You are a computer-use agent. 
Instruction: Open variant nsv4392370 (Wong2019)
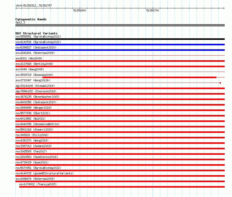click(x=32, y=140)
